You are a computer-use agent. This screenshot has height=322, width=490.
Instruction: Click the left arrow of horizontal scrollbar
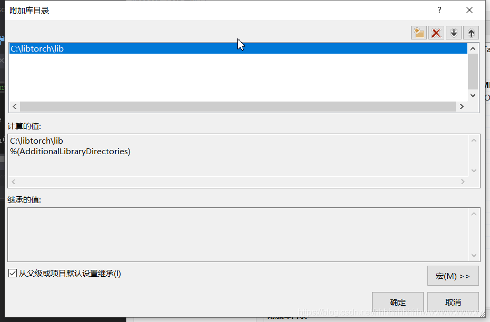tap(14, 106)
